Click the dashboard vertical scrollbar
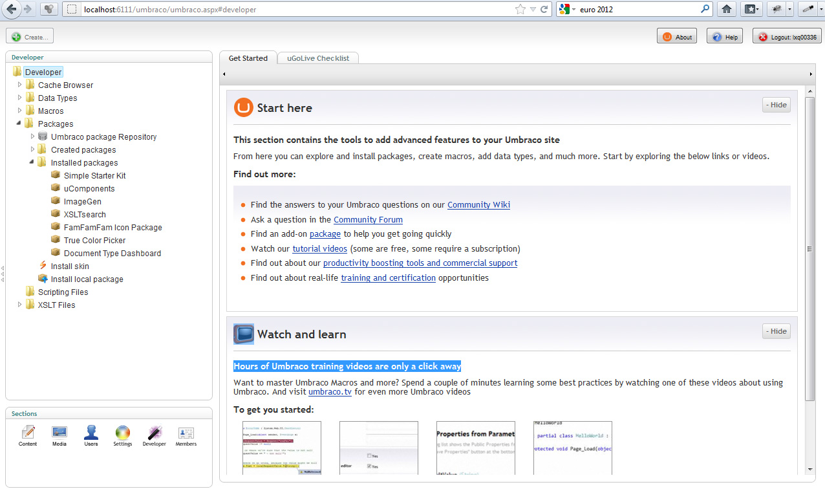 [809, 249]
